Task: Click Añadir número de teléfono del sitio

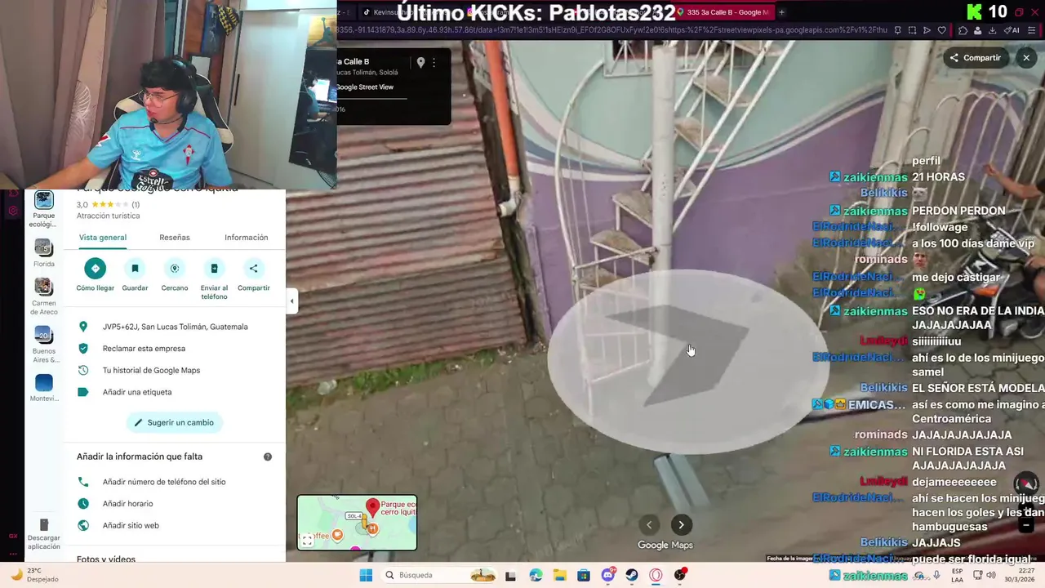Action: 175,482
